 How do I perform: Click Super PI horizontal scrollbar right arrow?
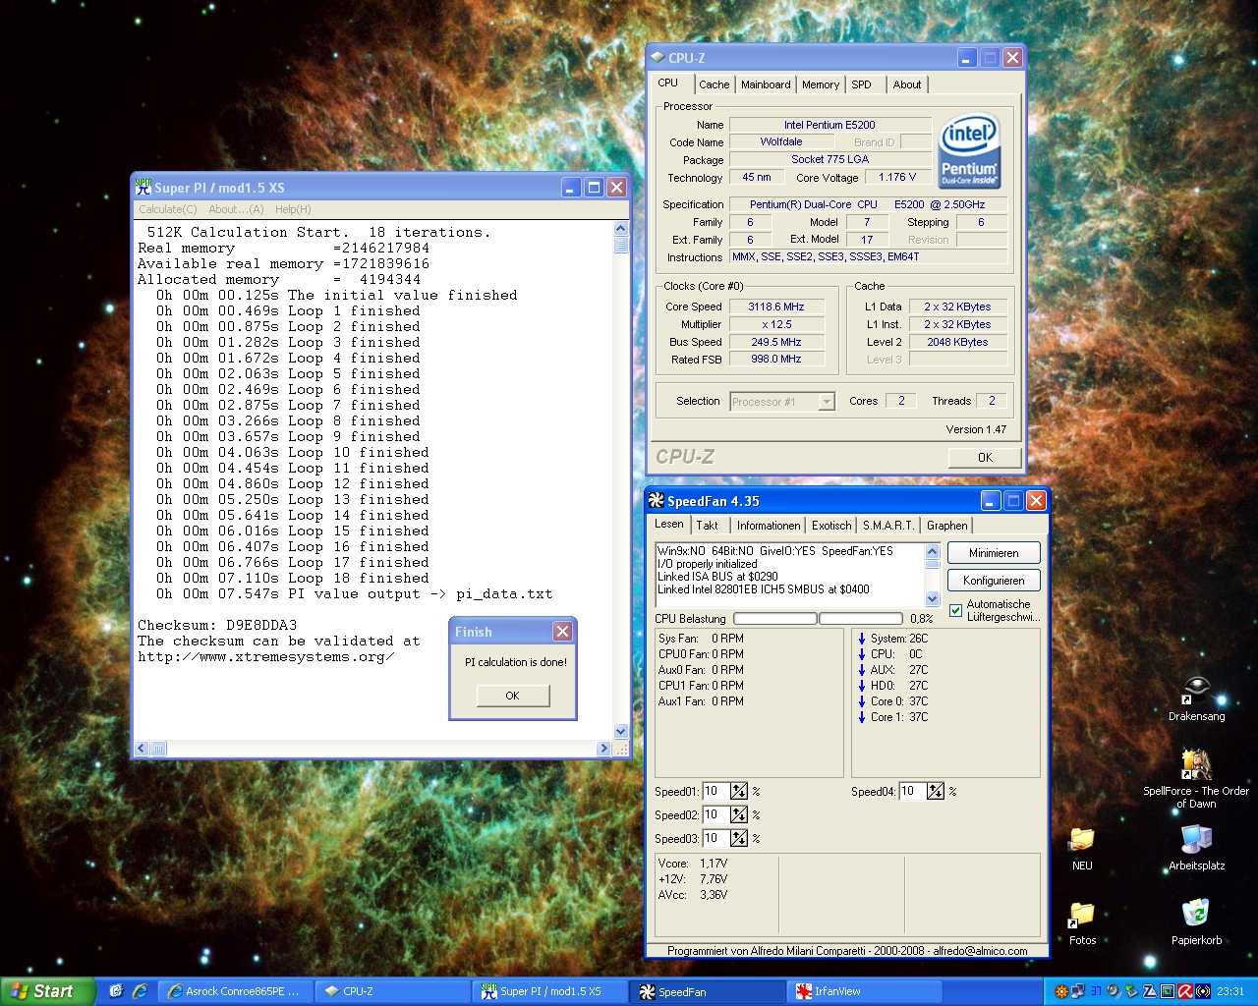604,749
